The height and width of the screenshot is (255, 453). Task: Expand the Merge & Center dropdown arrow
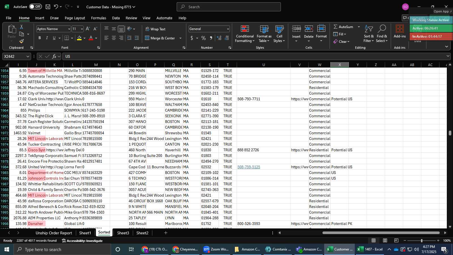[180, 38]
